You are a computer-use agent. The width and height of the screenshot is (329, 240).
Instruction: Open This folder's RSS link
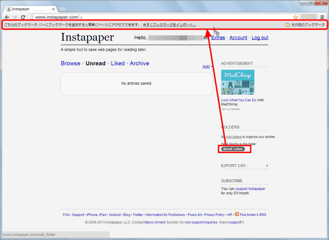pyautogui.click(x=253, y=215)
